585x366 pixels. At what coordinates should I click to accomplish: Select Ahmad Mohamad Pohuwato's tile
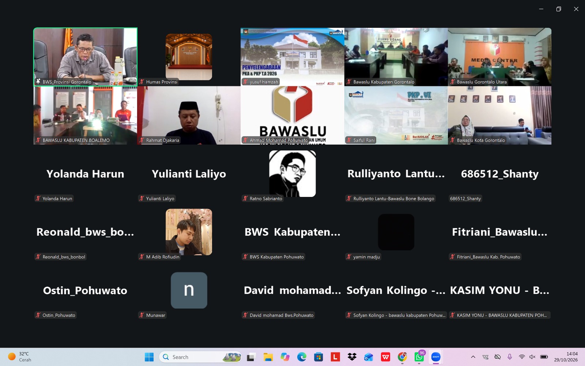(x=292, y=115)
